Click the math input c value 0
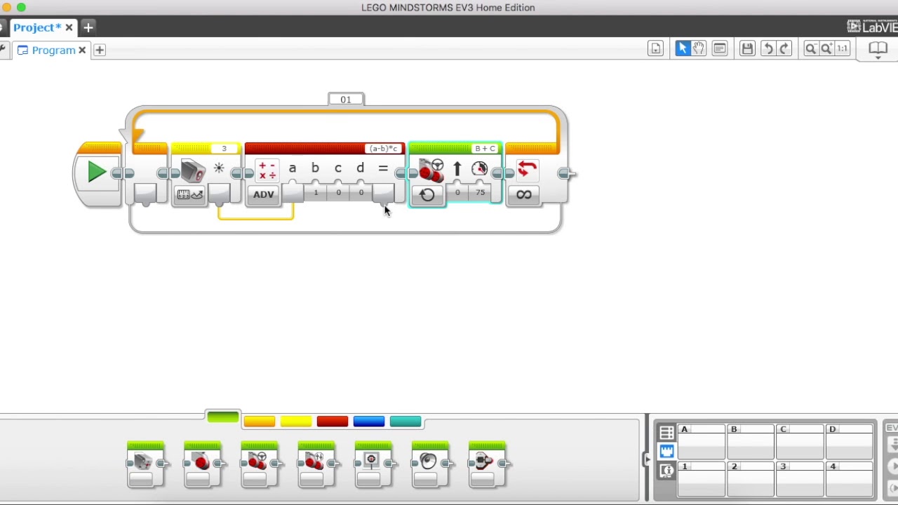This screenshot has height=505, width=898. (x=338, y=192)
